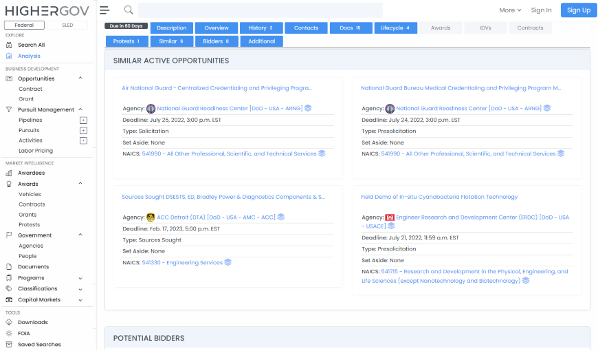
Task: Click layers icon next to ACC Detroit agency
Action: click(281, 217)
